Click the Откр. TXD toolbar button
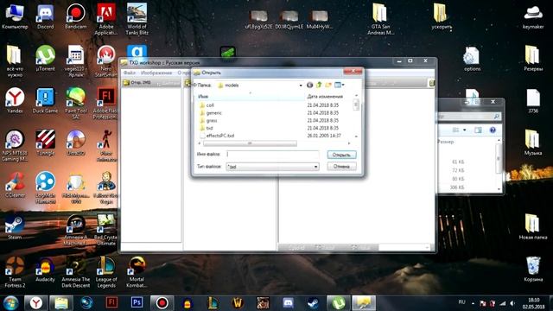The height and width of the screenshot is (311, 553). pos(137,83)
